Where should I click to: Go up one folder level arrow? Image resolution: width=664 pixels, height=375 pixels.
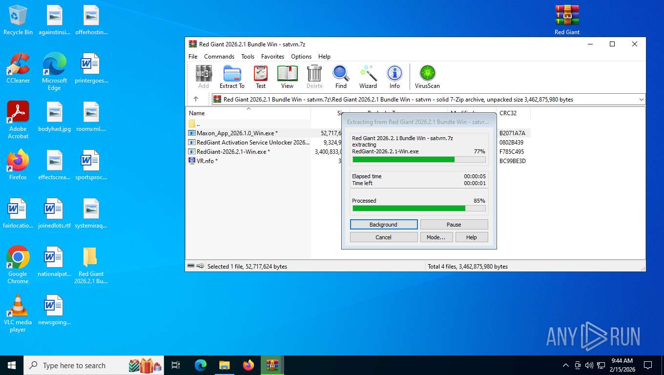pos(196,99)
